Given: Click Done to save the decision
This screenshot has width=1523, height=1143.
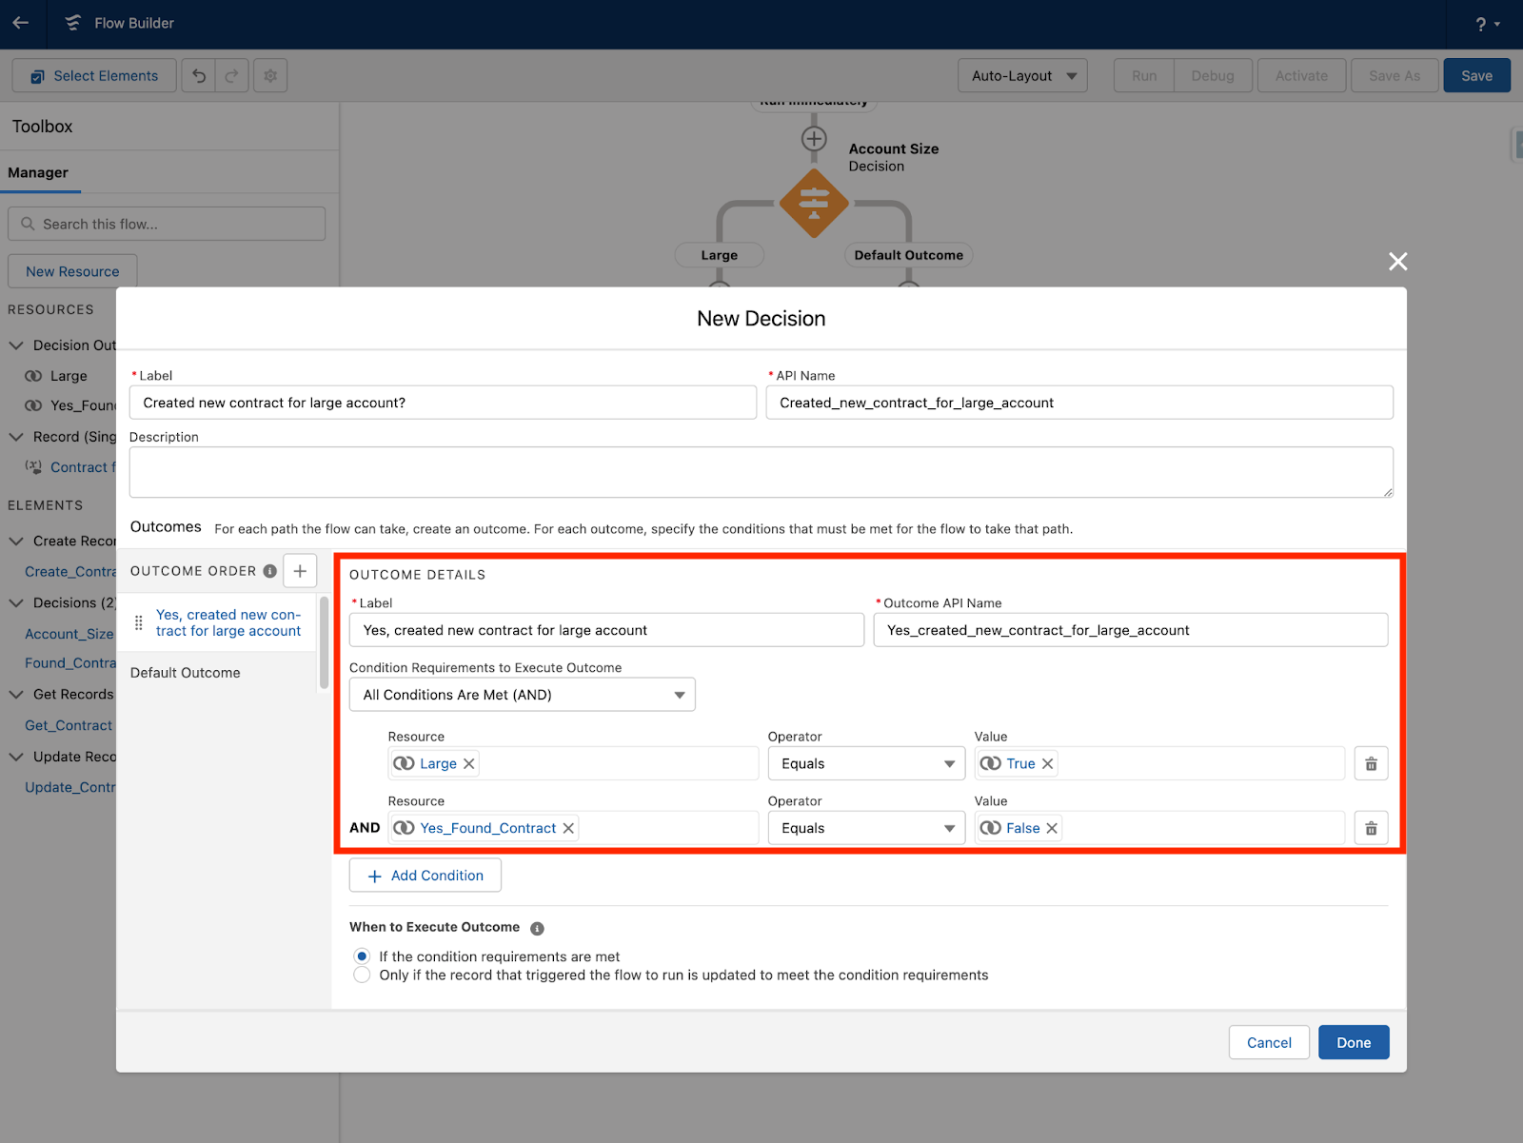Looking at the screenshot, I should point(1353,1041).
